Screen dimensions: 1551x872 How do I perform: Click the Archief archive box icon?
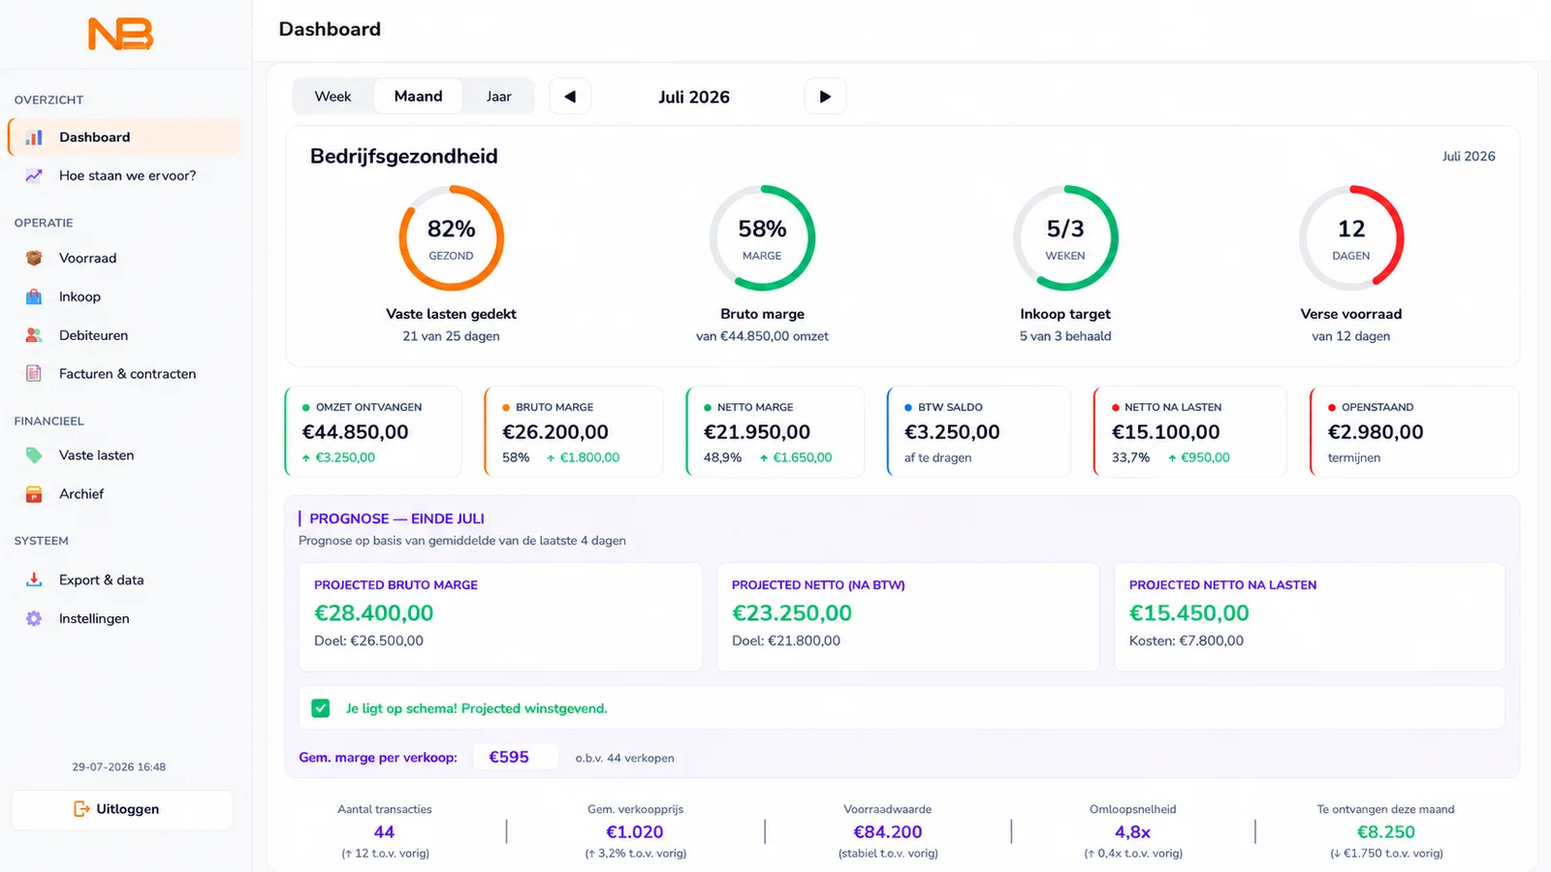(34, 493)
